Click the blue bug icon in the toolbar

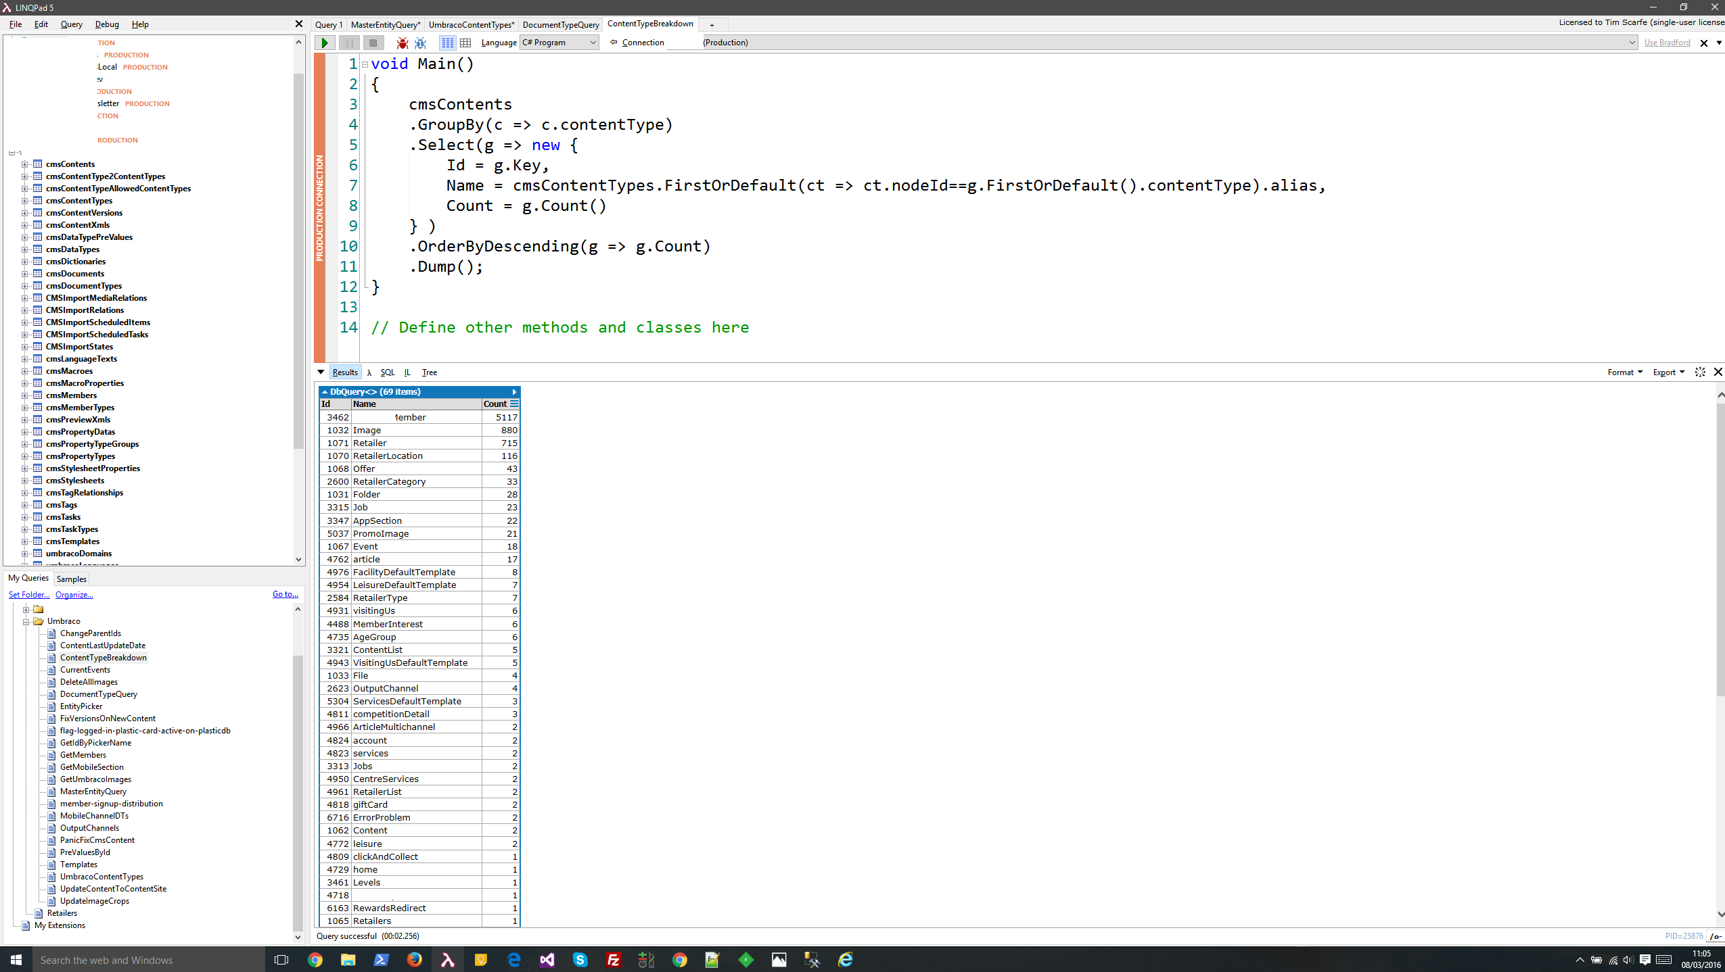(420, 43)
